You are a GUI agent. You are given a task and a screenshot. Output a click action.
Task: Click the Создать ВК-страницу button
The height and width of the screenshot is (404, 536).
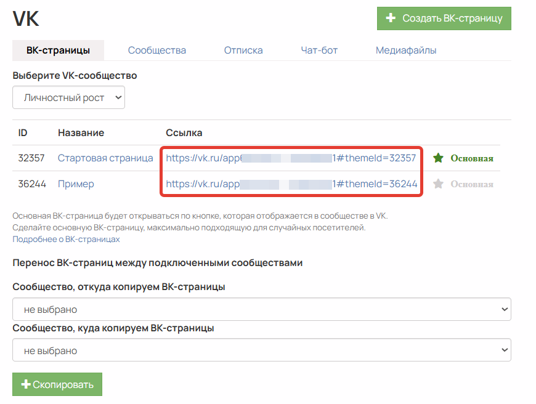(444, 18)
